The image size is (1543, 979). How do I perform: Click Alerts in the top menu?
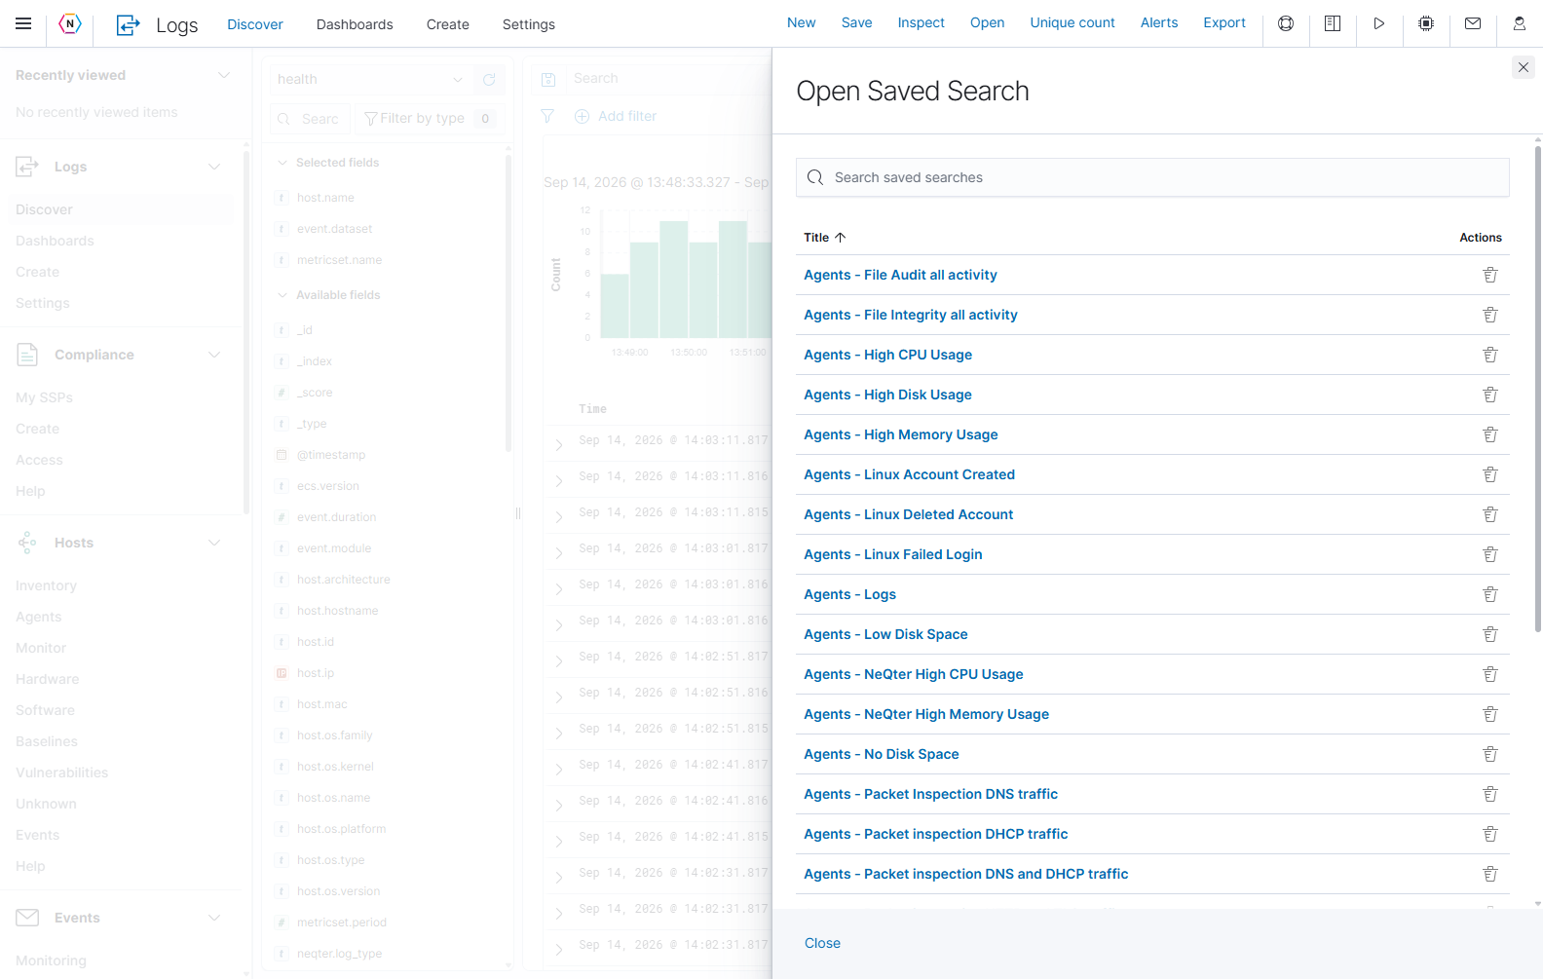coord(1159,22)
